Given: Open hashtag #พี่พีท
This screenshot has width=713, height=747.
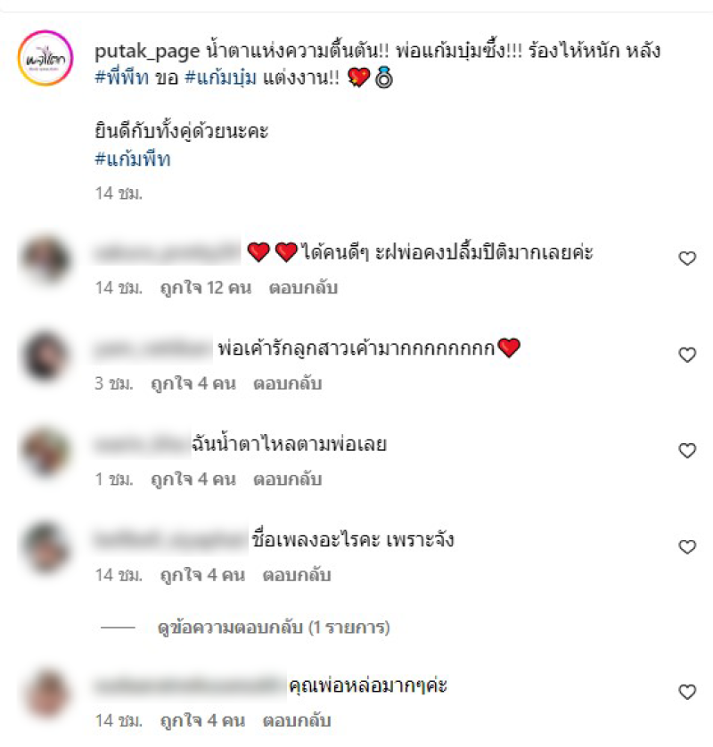Looking at the screenshot, I should [122, 78].
